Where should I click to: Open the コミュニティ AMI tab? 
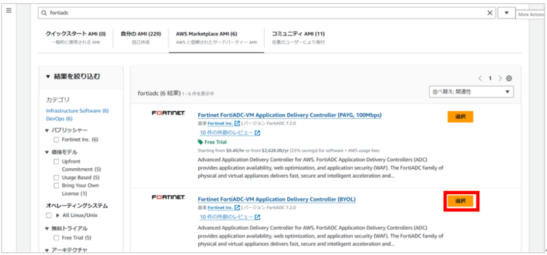point(298,38)
